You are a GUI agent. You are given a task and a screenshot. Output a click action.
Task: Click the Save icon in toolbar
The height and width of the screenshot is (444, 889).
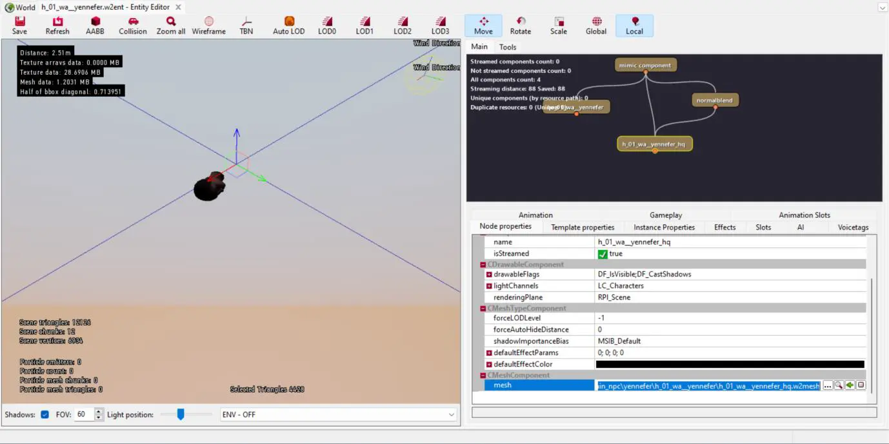(19, 25)
